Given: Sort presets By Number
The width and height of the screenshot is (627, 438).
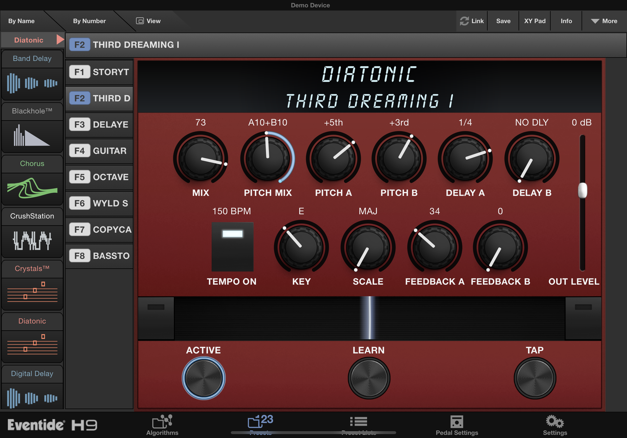Looking at the screenshot, I should pyautogui.click(x=89, y=21).
